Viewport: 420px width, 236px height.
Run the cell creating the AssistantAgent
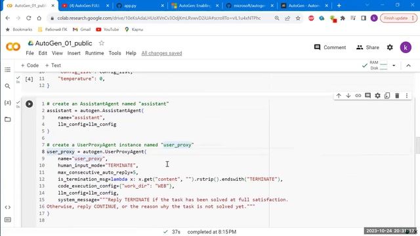tap(29, 104)
